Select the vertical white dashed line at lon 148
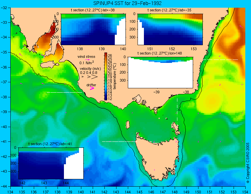This screenshot has width=251, height=194. tap(177, 110)
